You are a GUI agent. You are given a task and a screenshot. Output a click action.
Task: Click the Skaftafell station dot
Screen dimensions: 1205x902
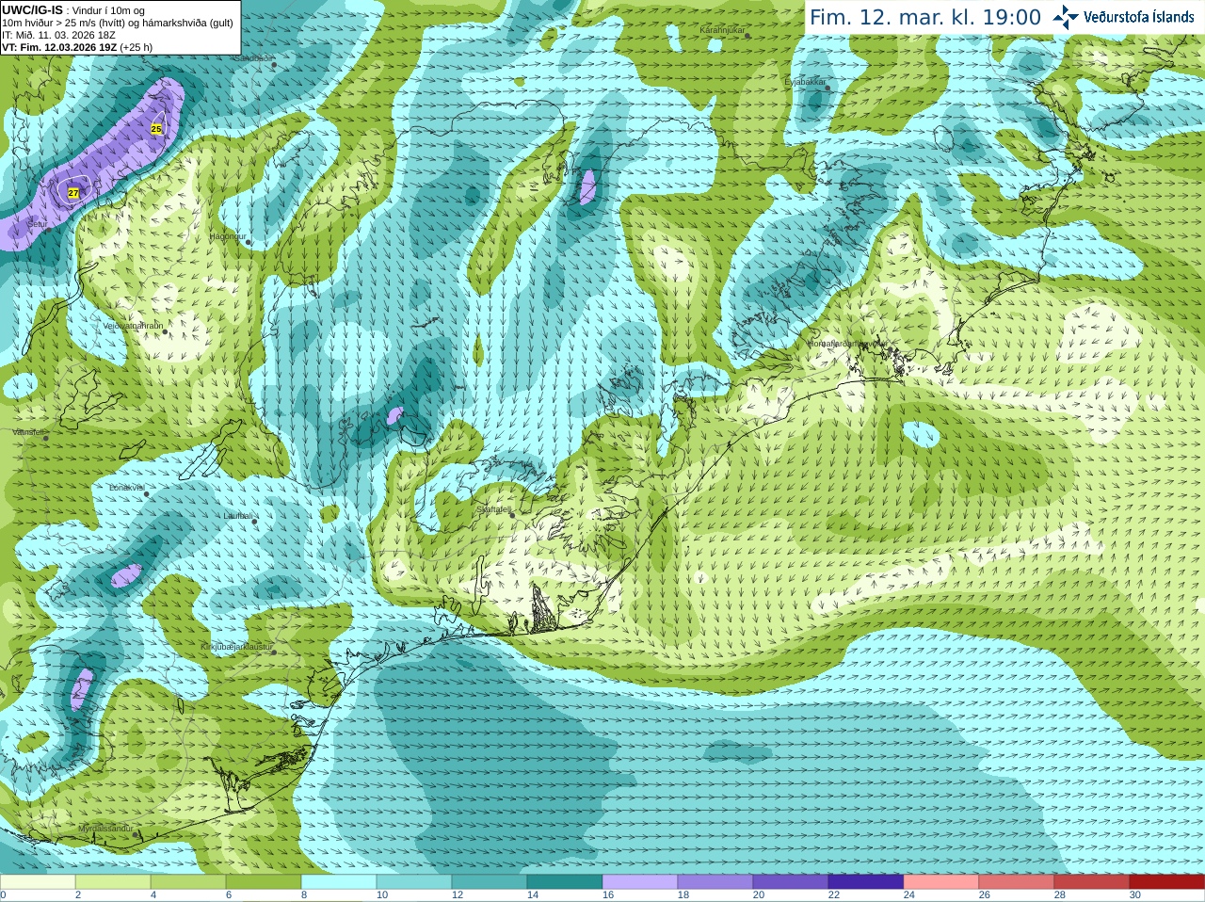[x=512, y=514]
